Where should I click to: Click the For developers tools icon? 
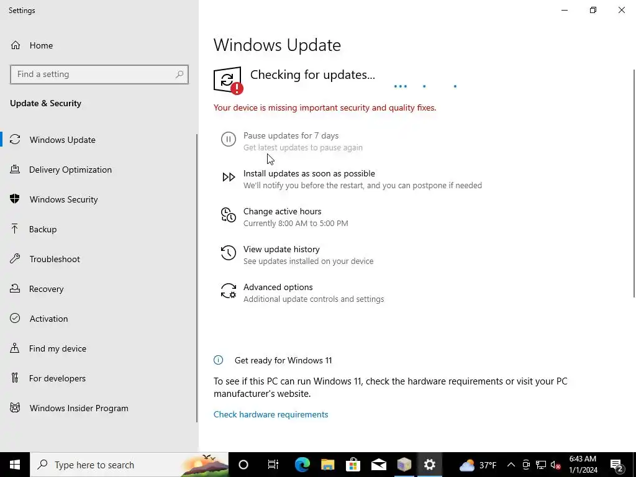click(x=15, y=378)
